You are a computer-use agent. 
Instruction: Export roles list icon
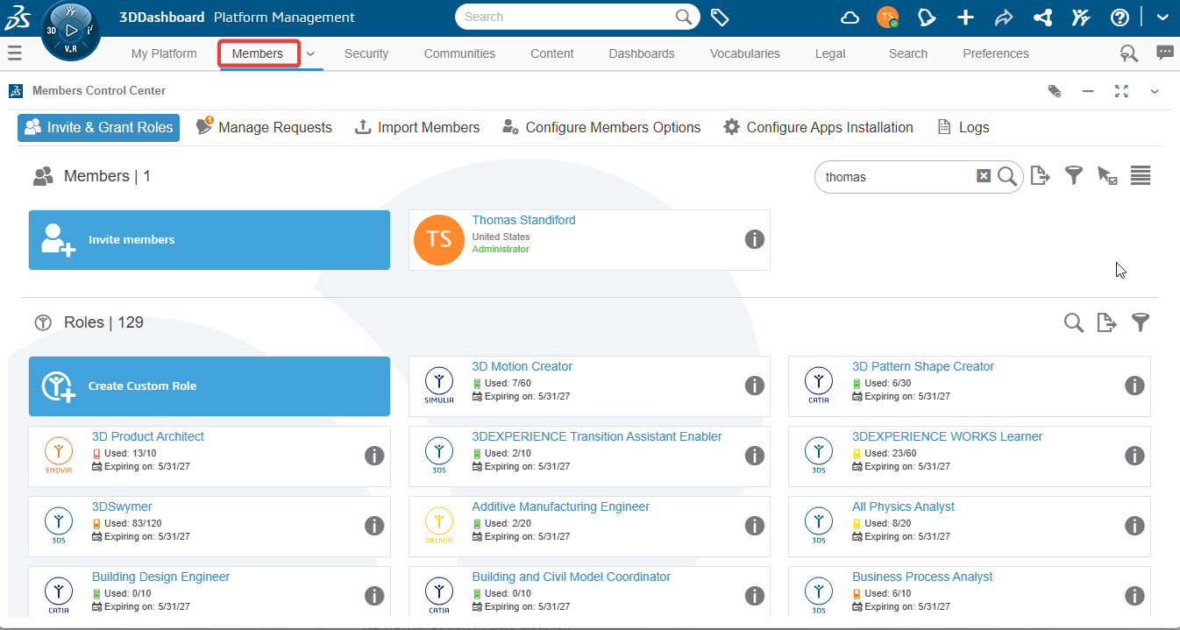pos(1107,322)
